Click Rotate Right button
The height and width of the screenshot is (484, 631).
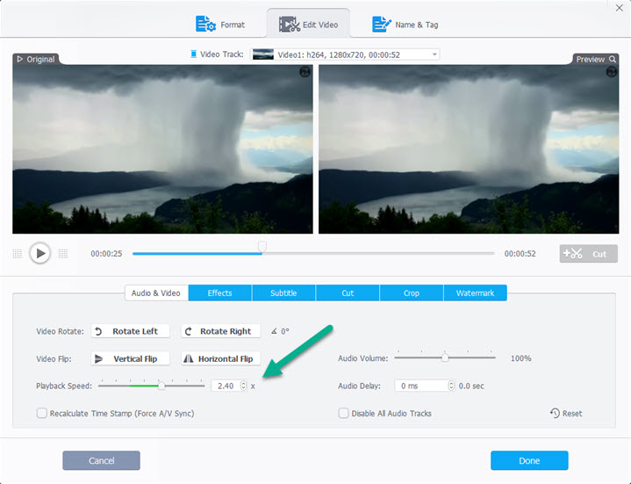click(x=220, y=331)
